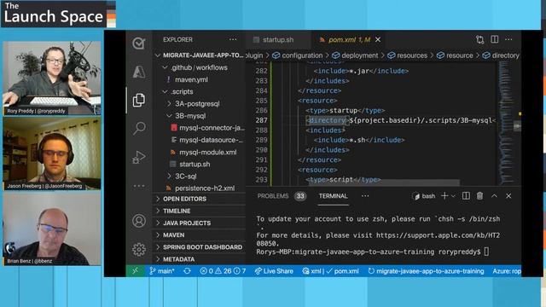Image resolution: width=546 pixels, height=307 pixels.
Task: Expand the 3A-postgresql folder
Action: [200, 104]
